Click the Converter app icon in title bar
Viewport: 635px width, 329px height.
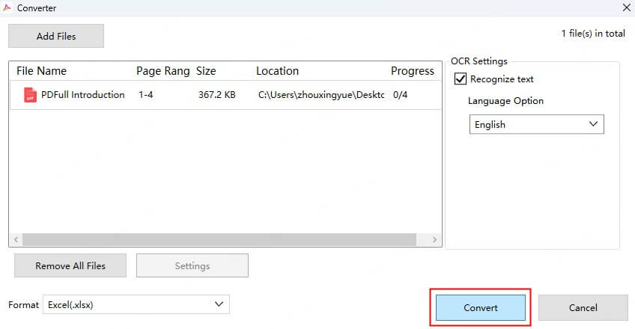click(x=7, y=7)
